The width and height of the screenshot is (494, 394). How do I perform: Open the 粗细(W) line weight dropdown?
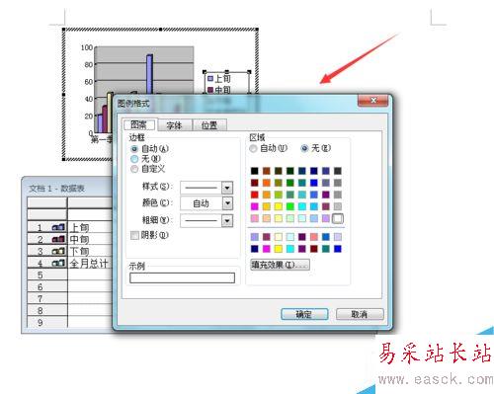tap(227, 220)
